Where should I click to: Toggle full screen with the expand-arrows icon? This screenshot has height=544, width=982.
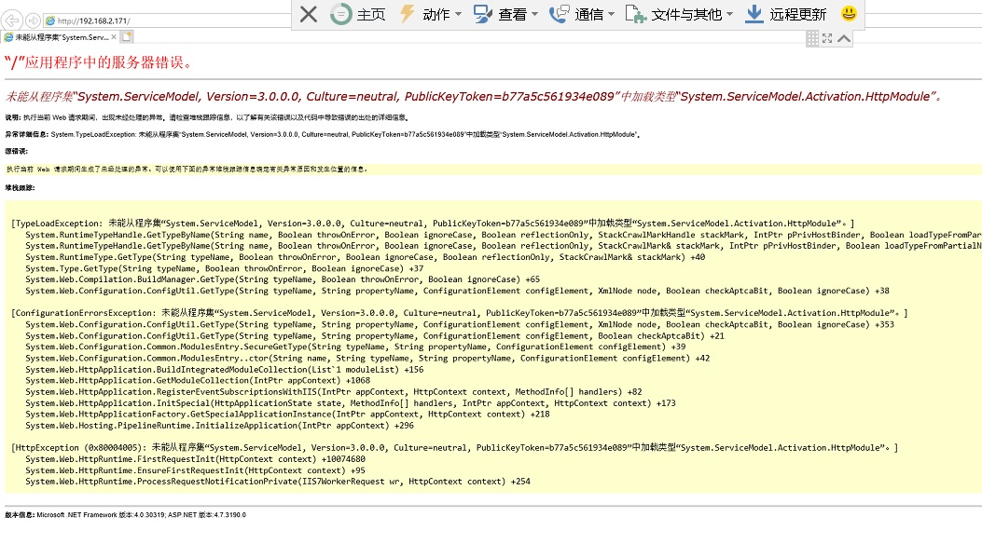click(x=827, y=38)
